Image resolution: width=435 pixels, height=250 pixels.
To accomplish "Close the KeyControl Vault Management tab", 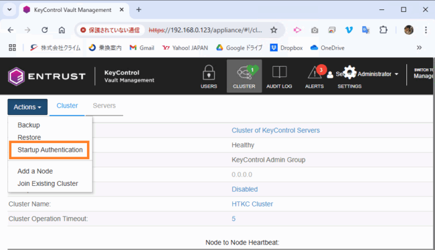I will (122, 10).
